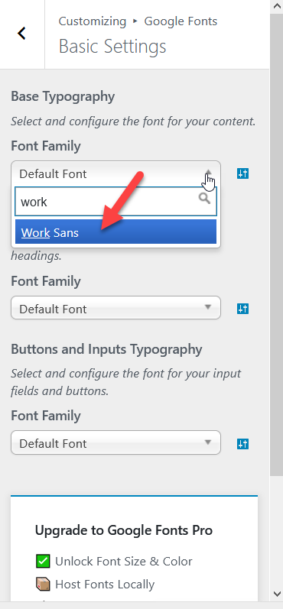Screen dimensions: 283x609
Task: Click the Buttons and Inputs Typography heading
Action: click(x=106, y=349)
